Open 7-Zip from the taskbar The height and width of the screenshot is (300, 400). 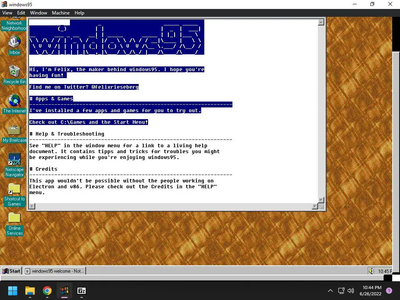tap(82, 291)
